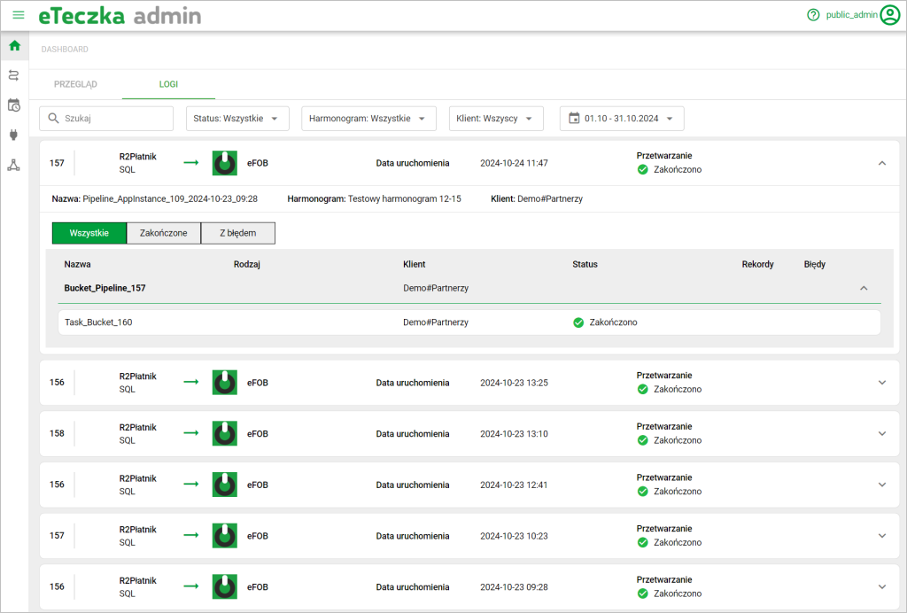Click the Klient column header
The height and width of the screenshot is (613, 907).
[415, 264]
